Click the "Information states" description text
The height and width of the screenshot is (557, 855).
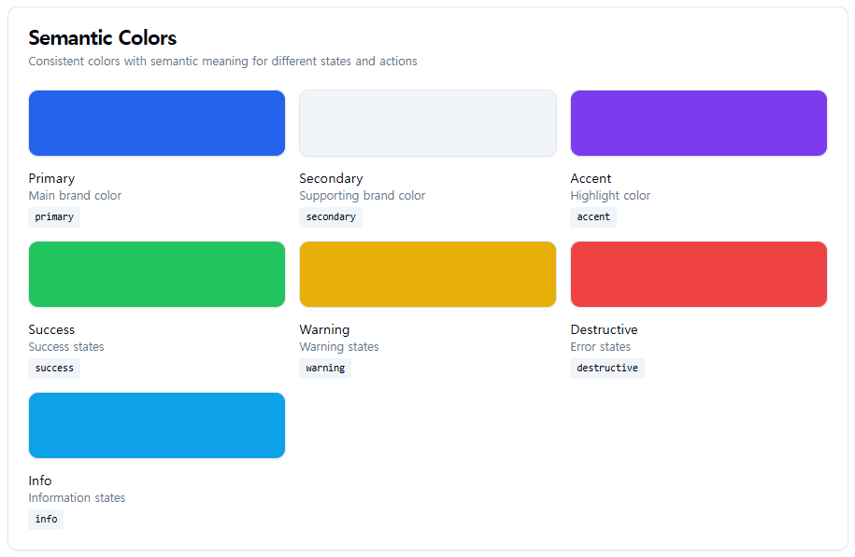[x=77, y=498]
